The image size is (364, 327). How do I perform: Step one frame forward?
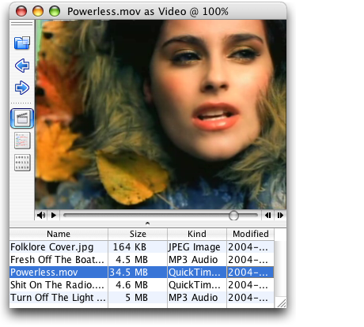pos(280,216)
